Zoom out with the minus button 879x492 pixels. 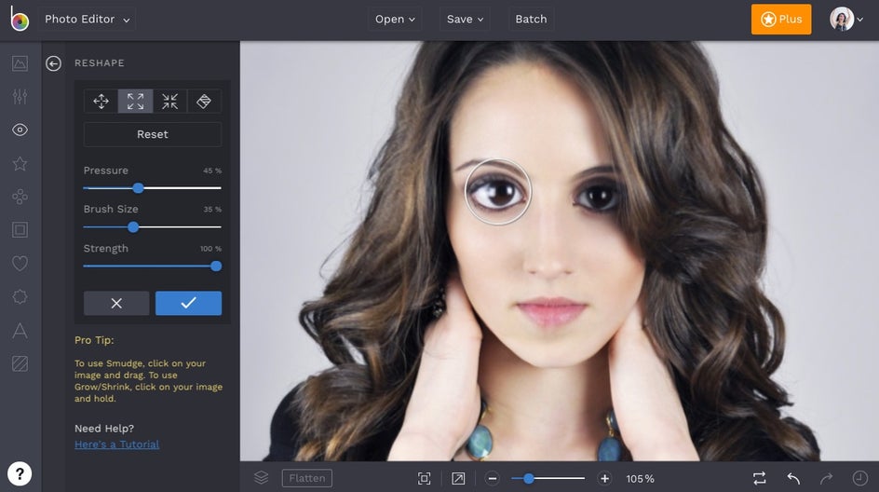click(x=493, y=479)
